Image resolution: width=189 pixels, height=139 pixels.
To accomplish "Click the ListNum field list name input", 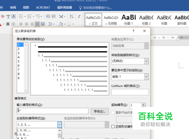I will (x=130, y=92).
